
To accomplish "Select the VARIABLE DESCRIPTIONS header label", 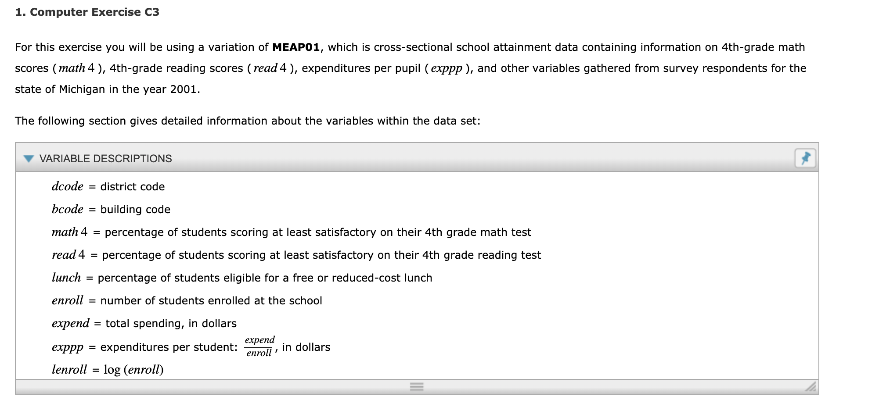I will pyautogui.click(x=105, y=159).
